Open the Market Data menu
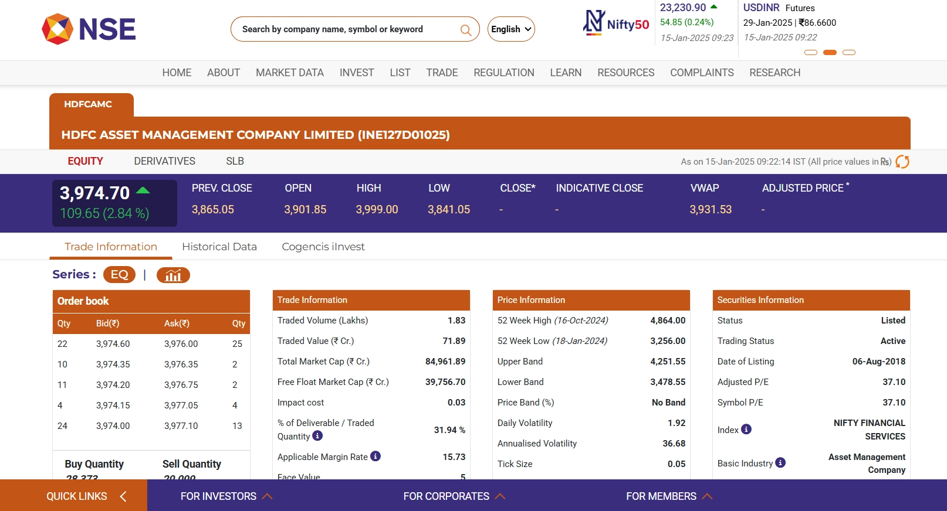The width and height of the screenshot is (947, 511). click(289, 73)
